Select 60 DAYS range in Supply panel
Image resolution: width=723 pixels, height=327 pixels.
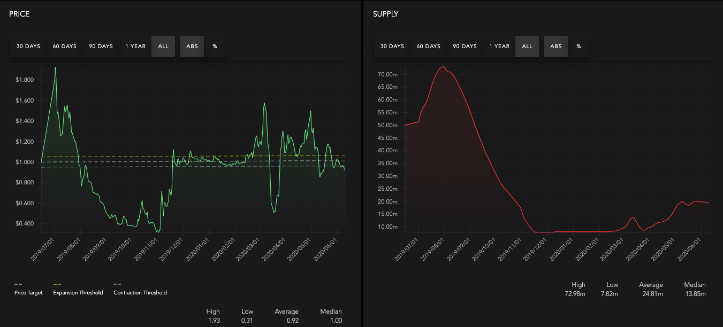[x=428, y=46]
